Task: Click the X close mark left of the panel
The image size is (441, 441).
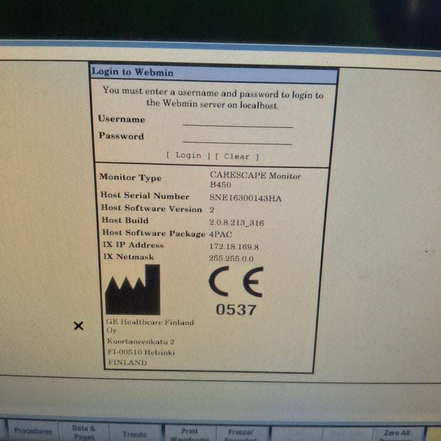Action: (x=79, y=326)
